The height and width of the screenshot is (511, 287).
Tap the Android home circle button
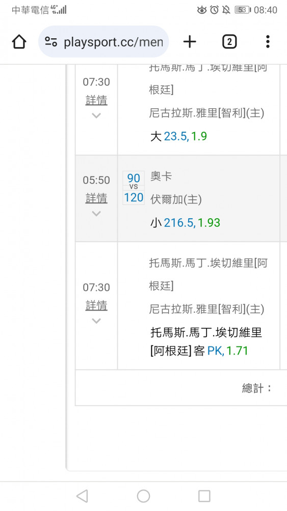pos(143,496)
